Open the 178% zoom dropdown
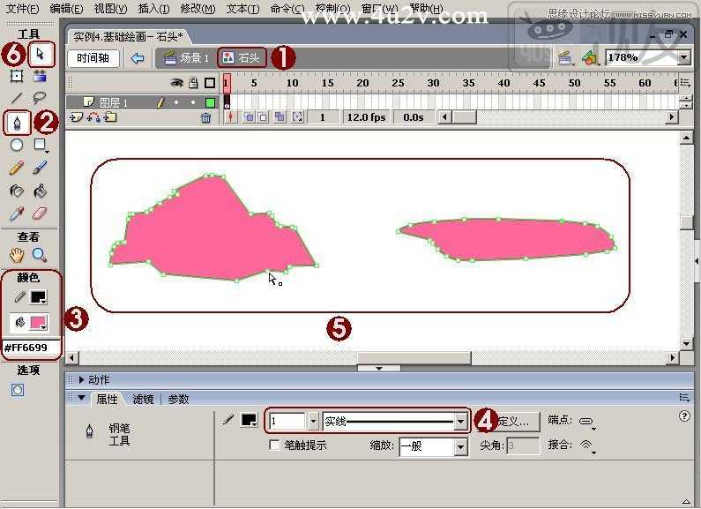 (683, 57)
